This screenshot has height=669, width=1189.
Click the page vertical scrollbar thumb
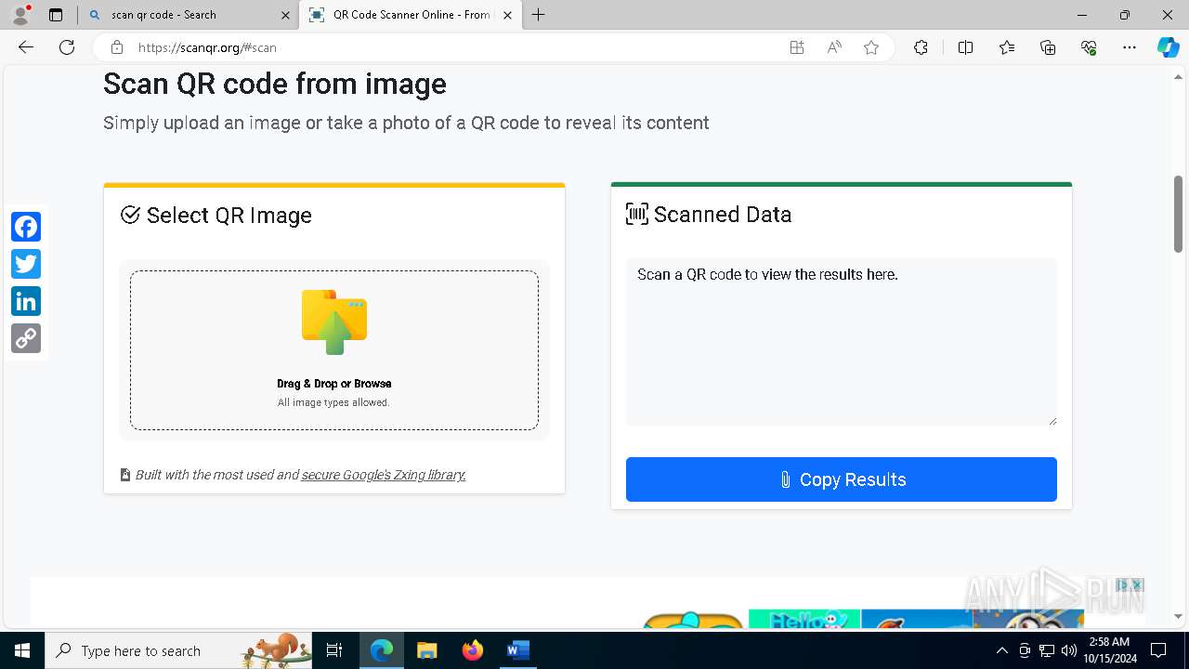1178,214
